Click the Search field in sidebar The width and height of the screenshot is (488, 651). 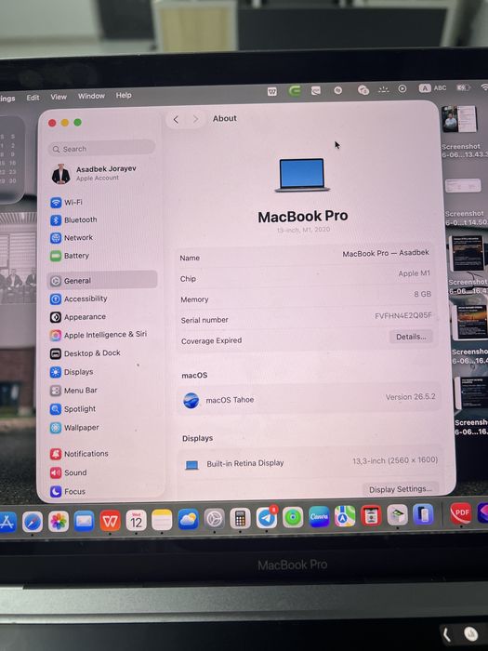tap(101, 148)
